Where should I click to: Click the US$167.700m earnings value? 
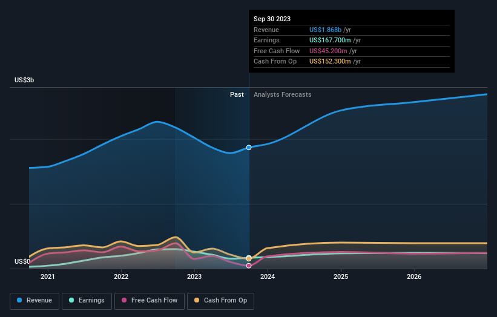coord(330,40)
